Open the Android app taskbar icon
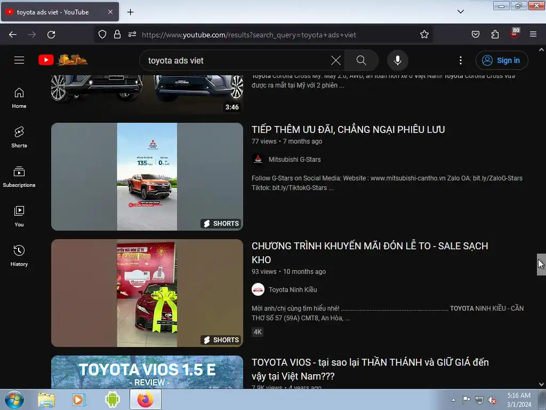546x410 pixels. 112,399
